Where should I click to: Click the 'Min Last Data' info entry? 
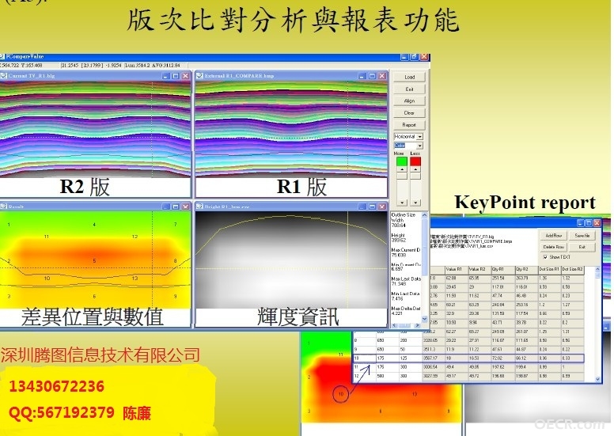pos(405,294)
